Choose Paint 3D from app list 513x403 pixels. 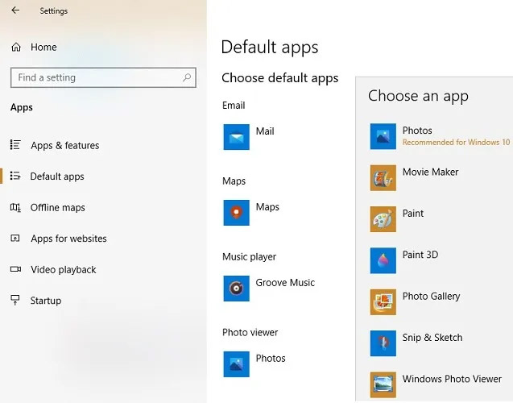point(420,255)
